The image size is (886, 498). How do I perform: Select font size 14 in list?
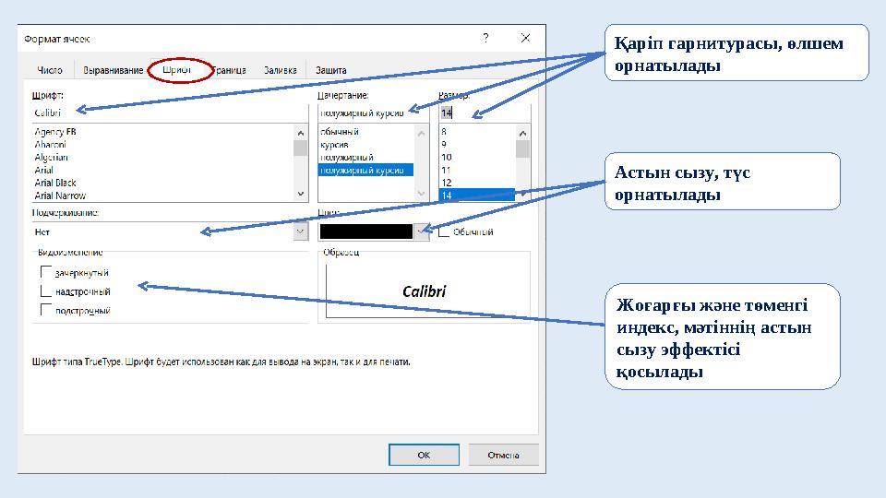[477, 196]
